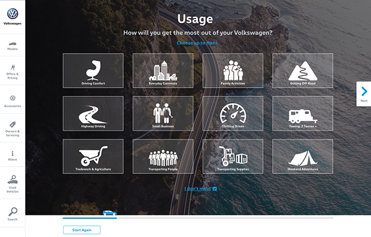Open Owners & Servicing in sidebar
The height and width of the screenshot is (237, 371).
point(12,129)
